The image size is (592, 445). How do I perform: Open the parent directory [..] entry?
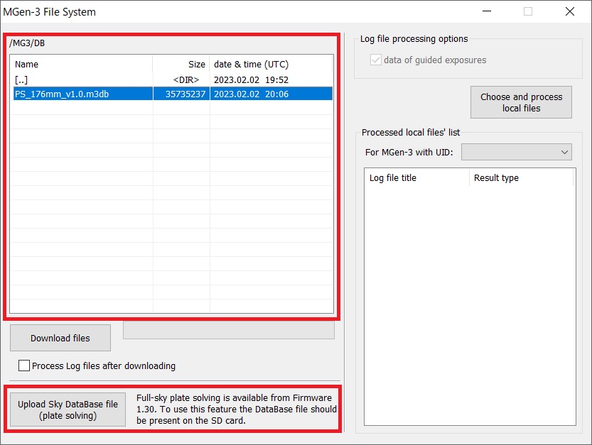click(21, 80)
